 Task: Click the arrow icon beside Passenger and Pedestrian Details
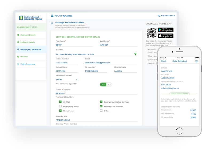point(52,23)
